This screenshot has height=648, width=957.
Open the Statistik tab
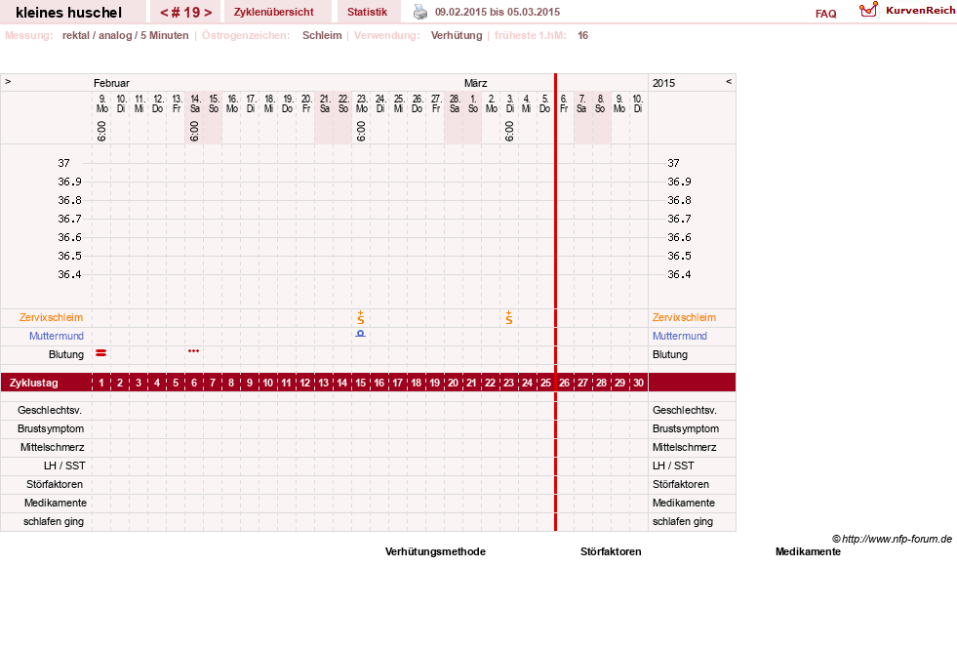(367, 13)
